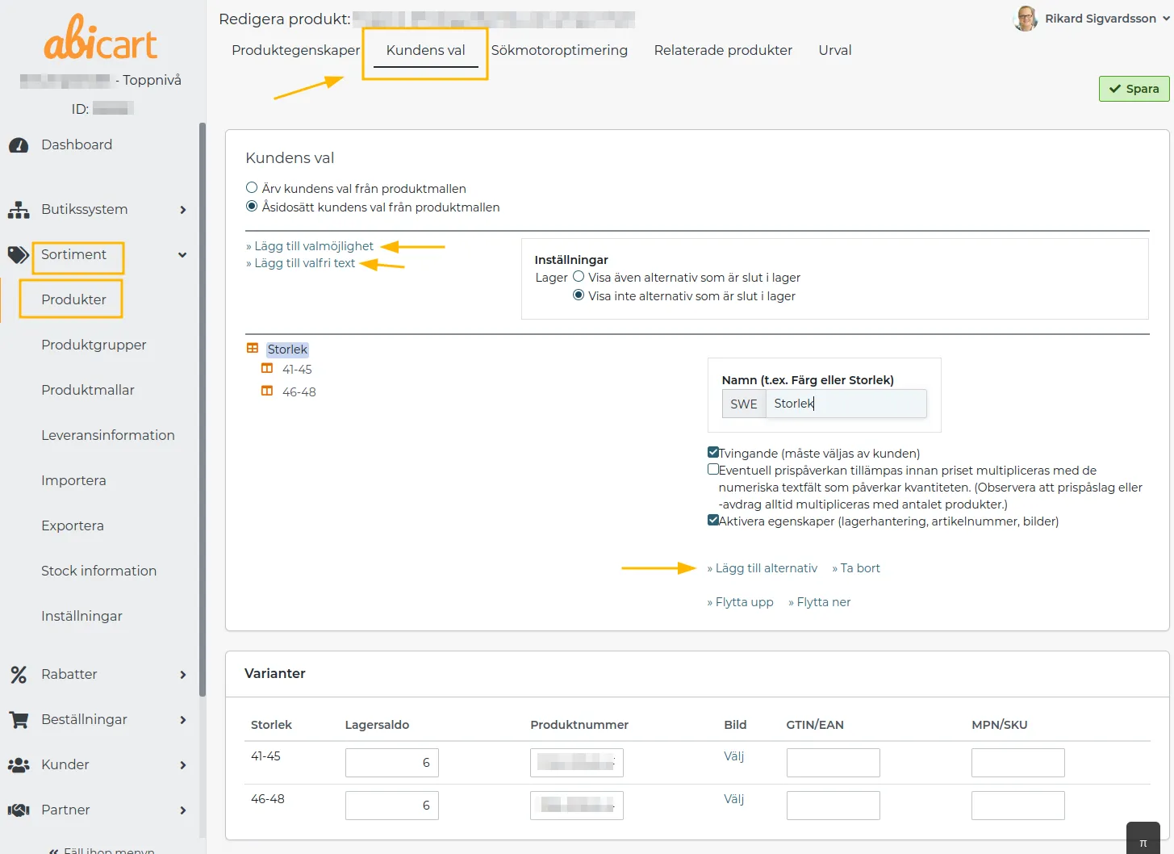Click the Lägg till valfri text link

pos(301,263)
